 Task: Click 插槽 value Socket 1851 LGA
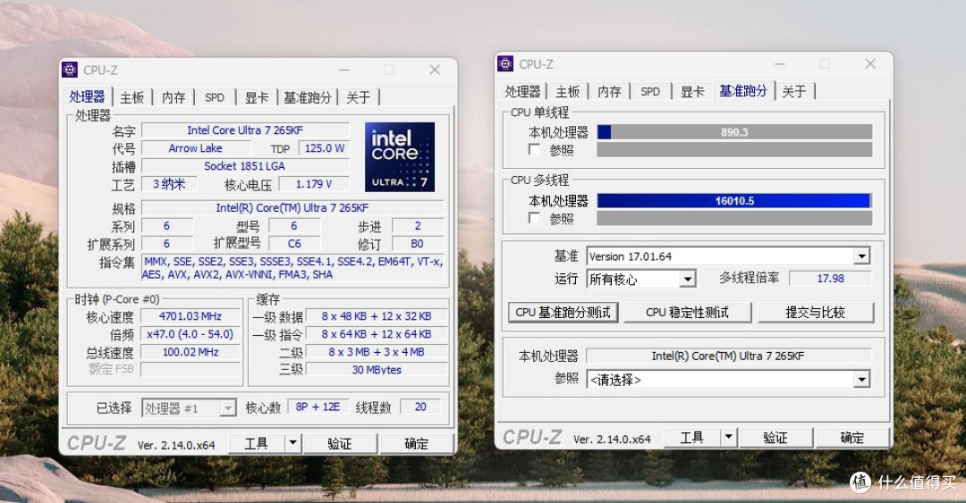click(245, 165)
